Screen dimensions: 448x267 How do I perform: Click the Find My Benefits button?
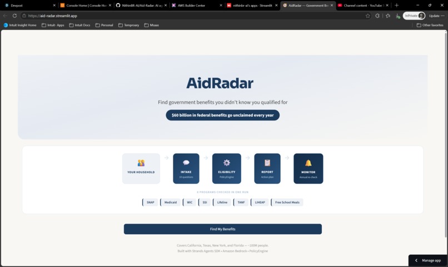(222, 229)
